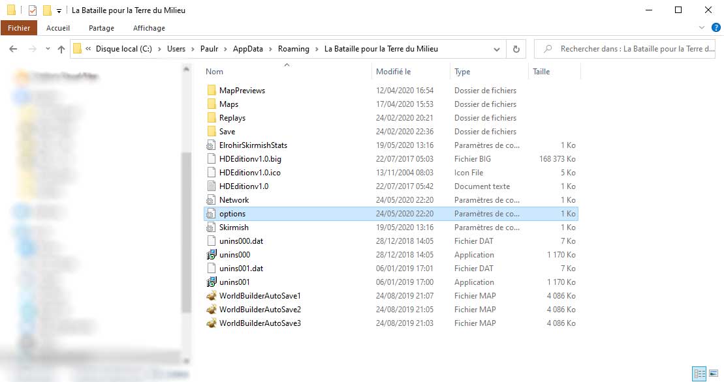
Task: Click the New folder quick access icon
Action: coord(47,10)
